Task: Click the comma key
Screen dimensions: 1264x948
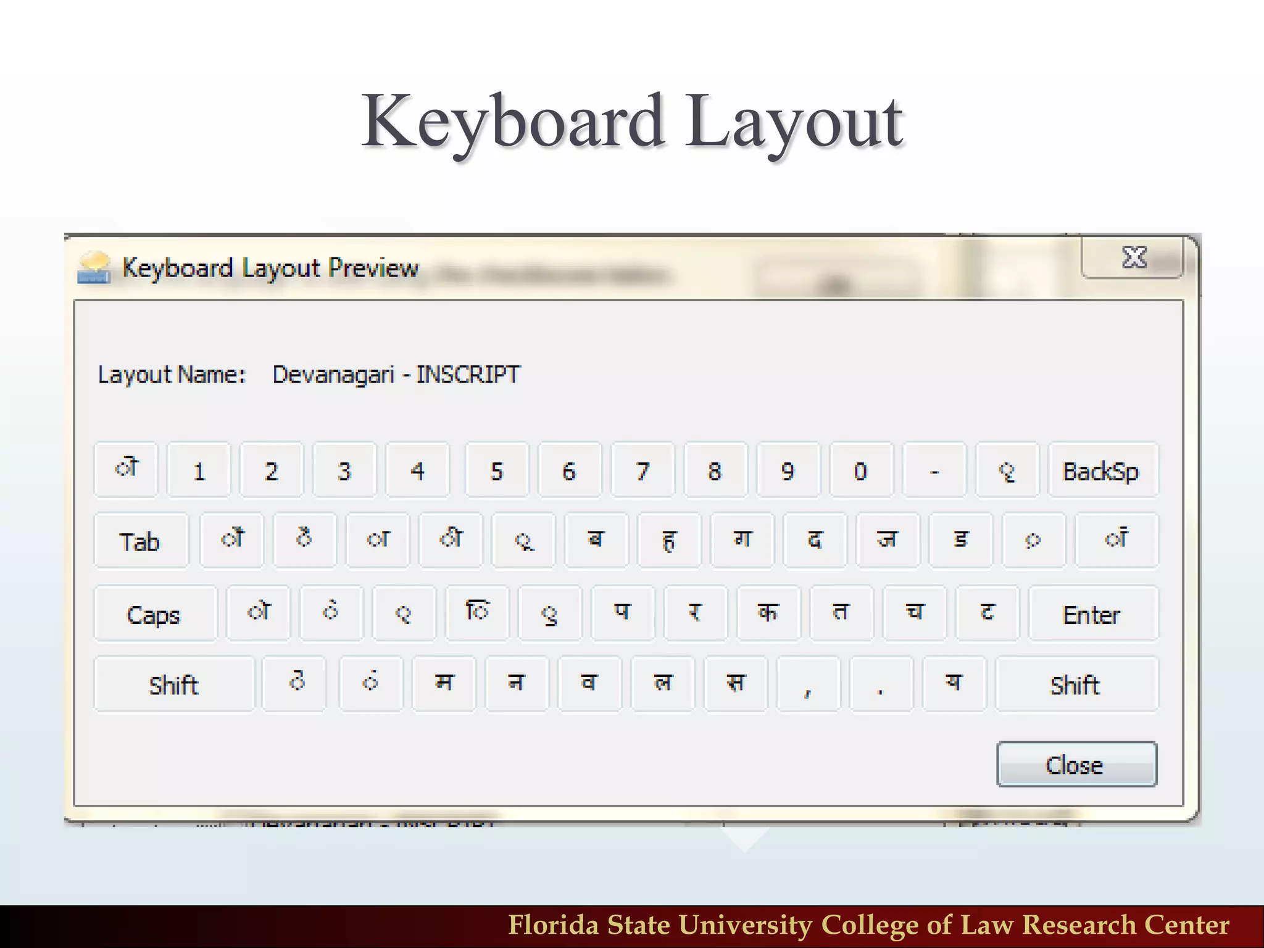Action: tap(808, 684)
